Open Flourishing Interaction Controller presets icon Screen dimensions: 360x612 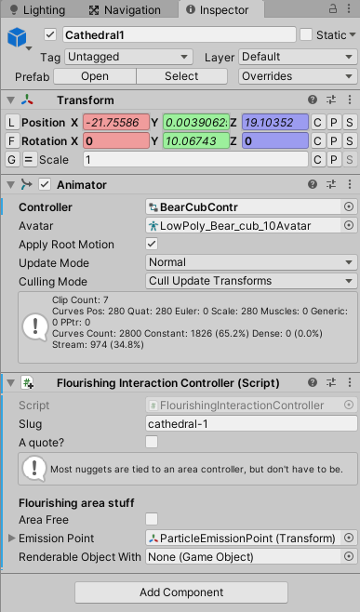click(x=331, y=382)
